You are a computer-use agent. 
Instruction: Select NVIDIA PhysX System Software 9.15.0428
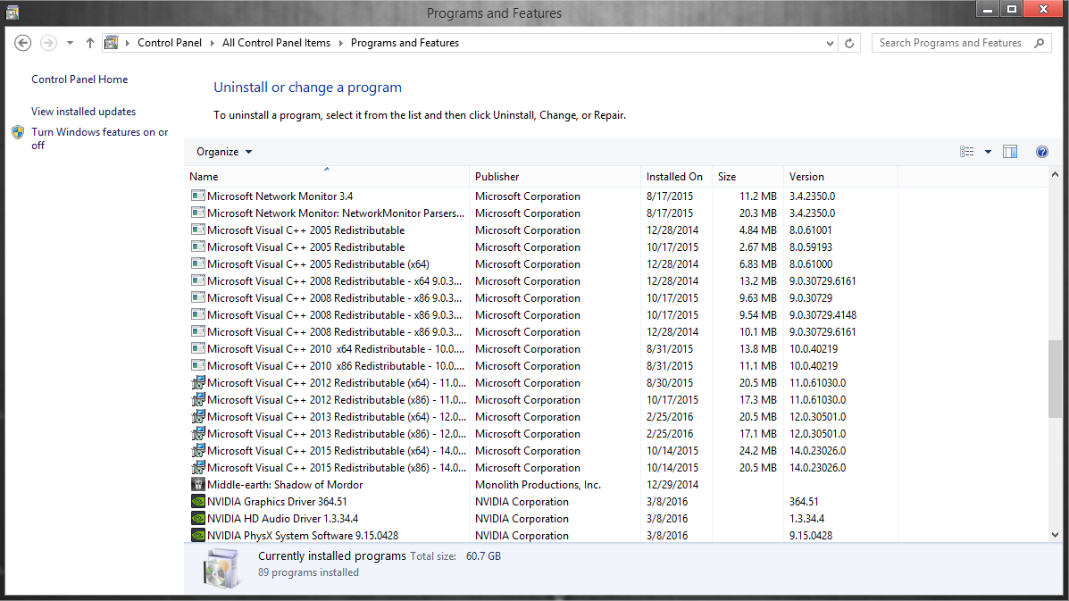542,536
